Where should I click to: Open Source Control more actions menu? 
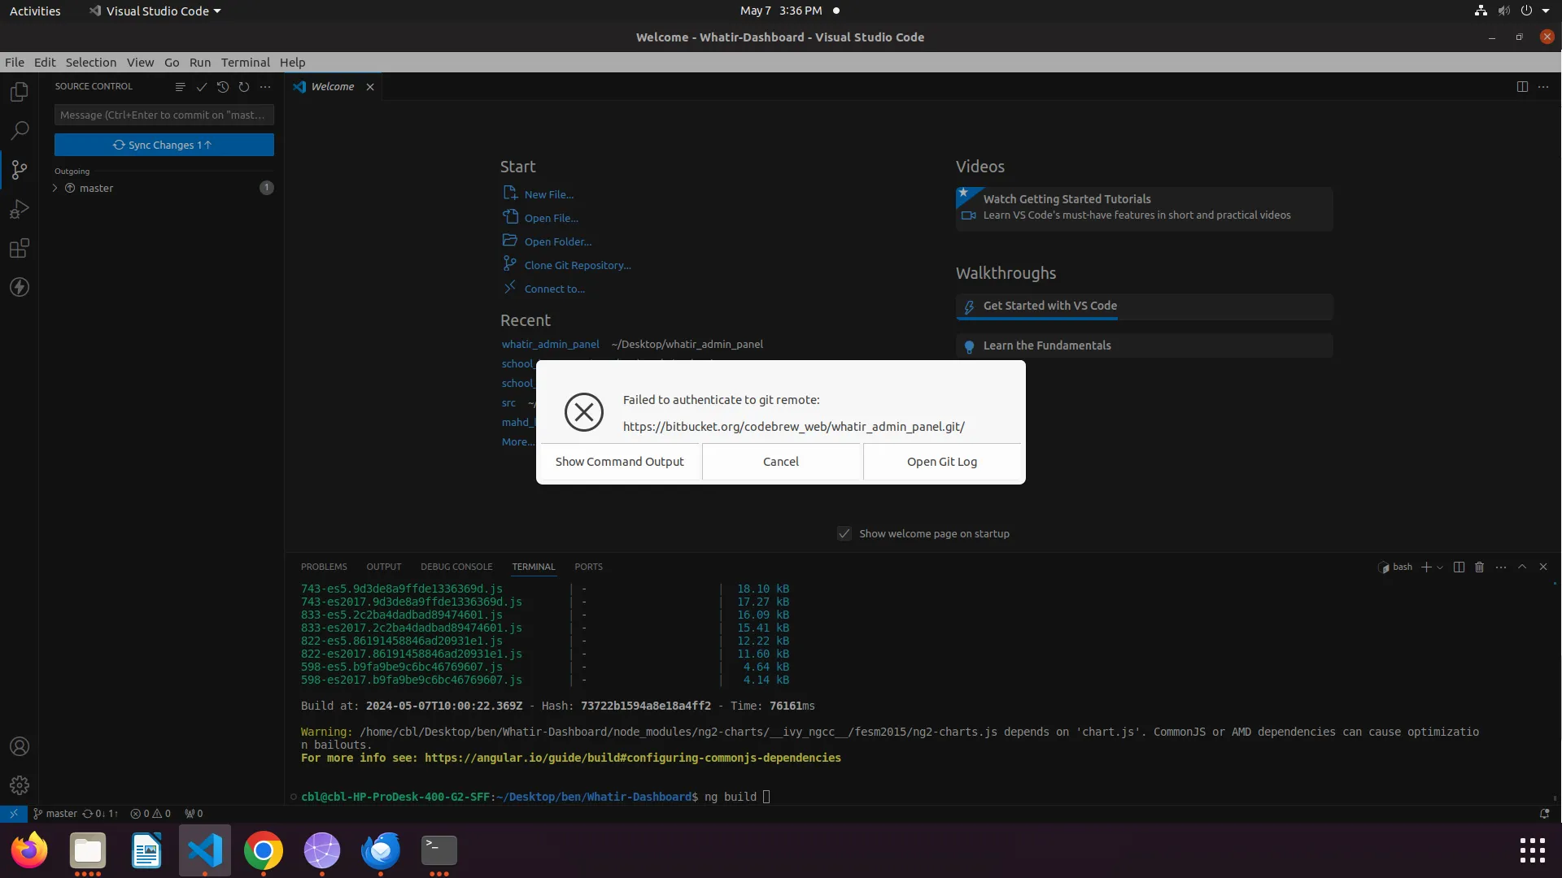pos(265,86)
